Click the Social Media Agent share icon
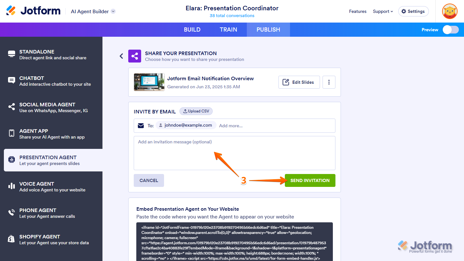The image size is (464, 261). point(12,107)
